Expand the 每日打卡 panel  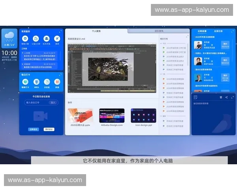point(60,75)
